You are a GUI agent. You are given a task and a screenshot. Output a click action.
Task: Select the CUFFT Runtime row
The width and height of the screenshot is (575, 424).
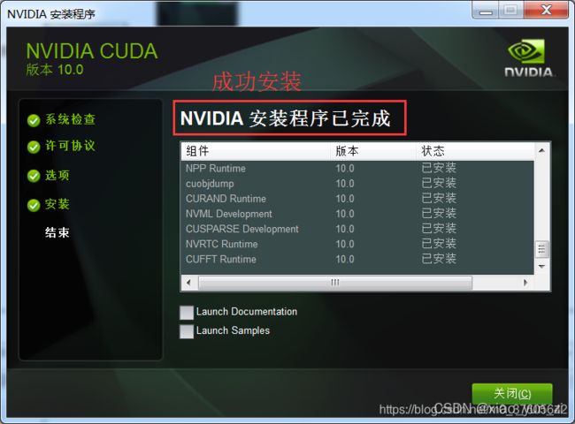tap(357, 259)
